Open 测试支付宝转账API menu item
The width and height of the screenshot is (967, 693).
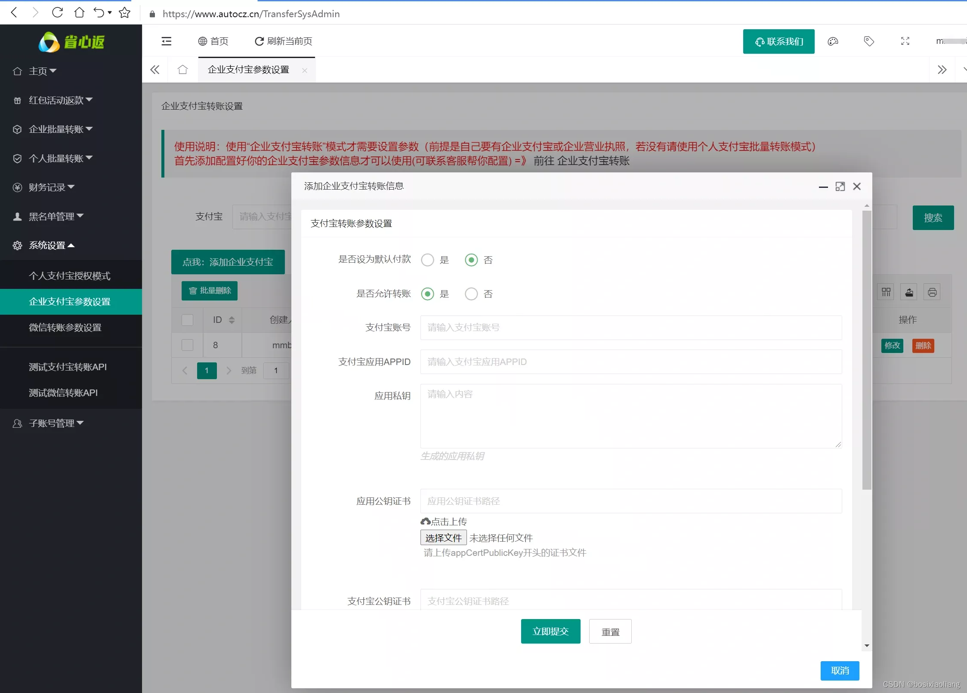click(68, 367)
